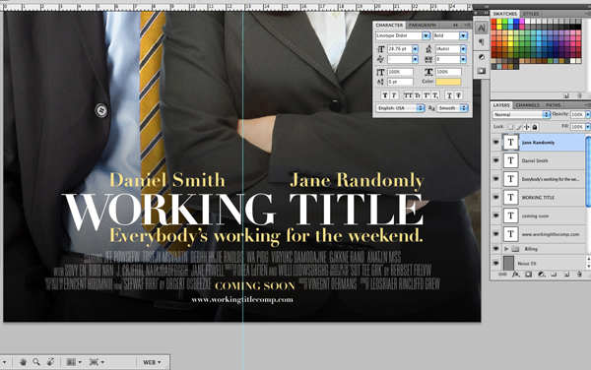
Task: Apply Underline text style
Action: coord(449,95)
